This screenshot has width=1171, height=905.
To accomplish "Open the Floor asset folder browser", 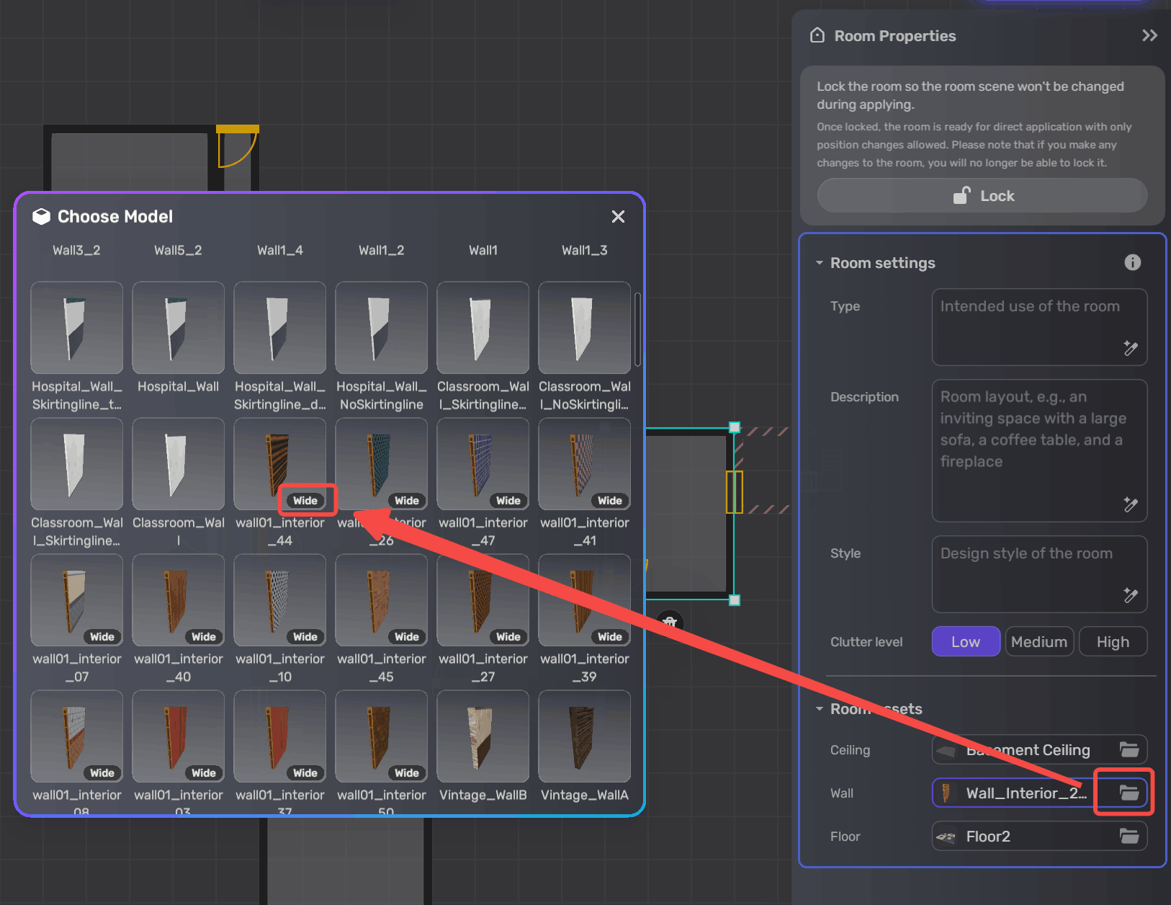I will point(1129,836).
